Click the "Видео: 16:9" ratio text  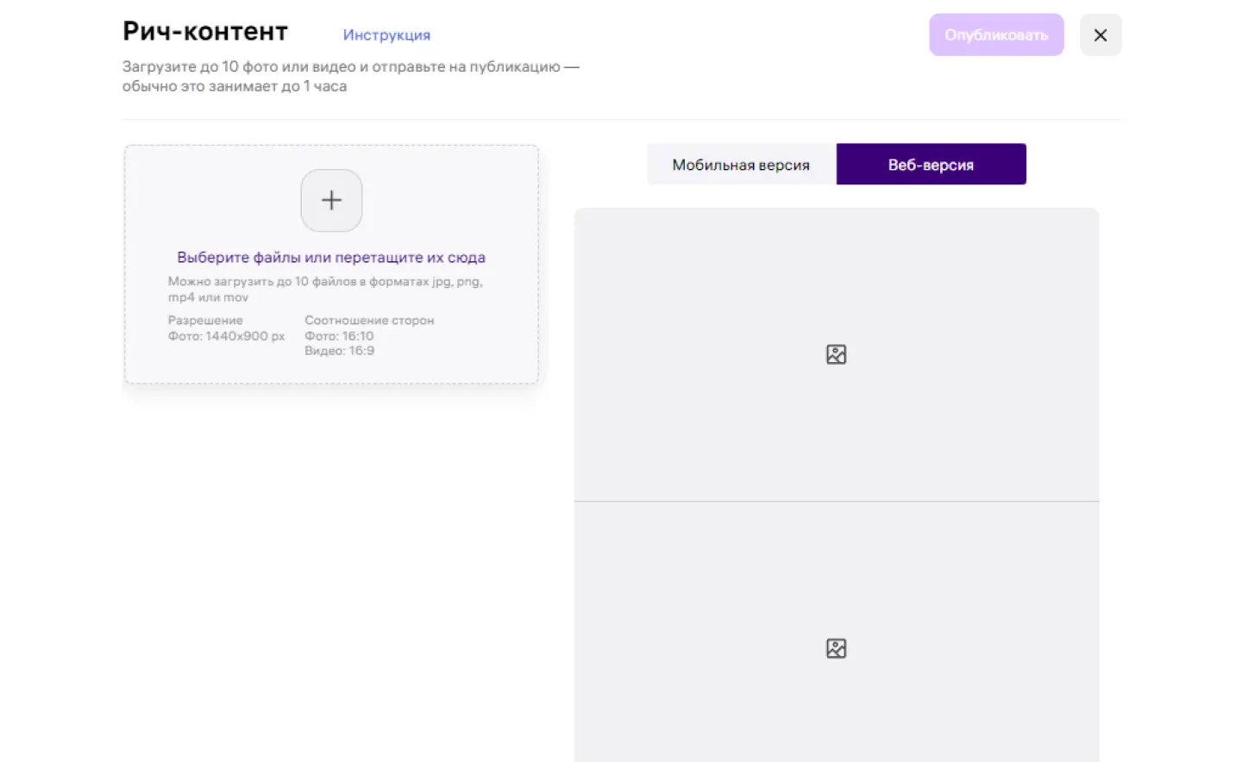pyautogui.click(x=339, y=351)
